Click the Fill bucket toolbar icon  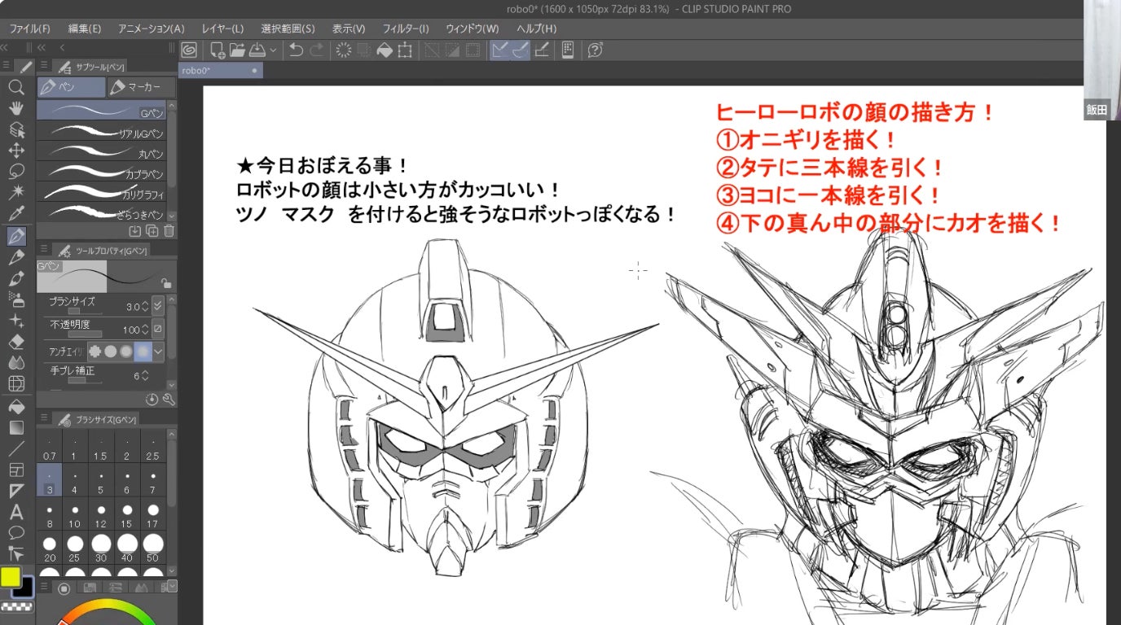click(x=385, y=50)
